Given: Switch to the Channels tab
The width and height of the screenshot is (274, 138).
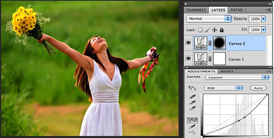Looking at the screenshot, I should (x=196, y=10).
